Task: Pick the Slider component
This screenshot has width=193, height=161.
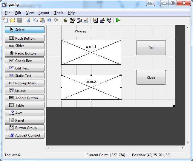Action: 24,46
